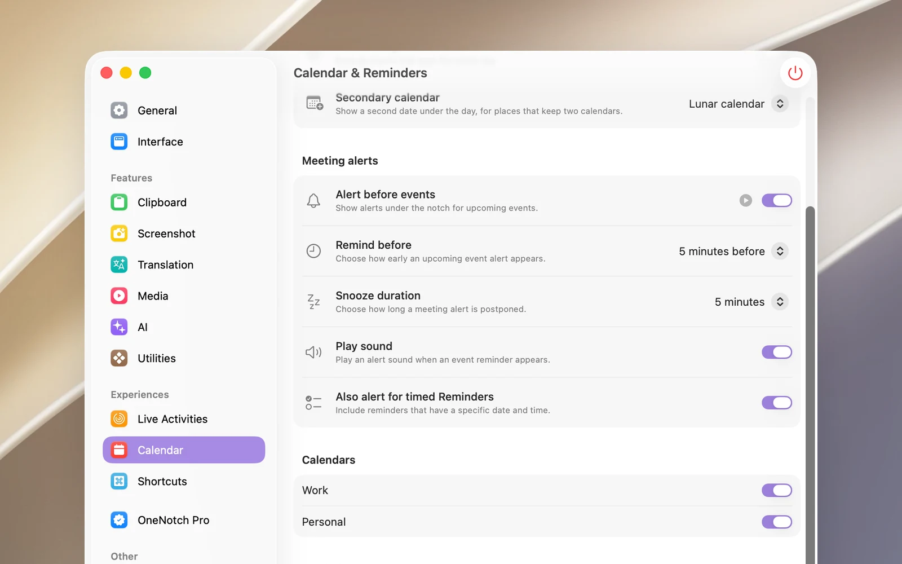Click the blue Interface sidebar icon

[119, 142]
